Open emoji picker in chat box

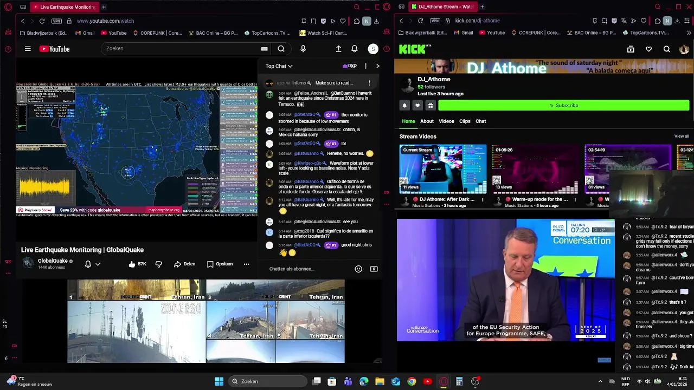pos(358,269)
